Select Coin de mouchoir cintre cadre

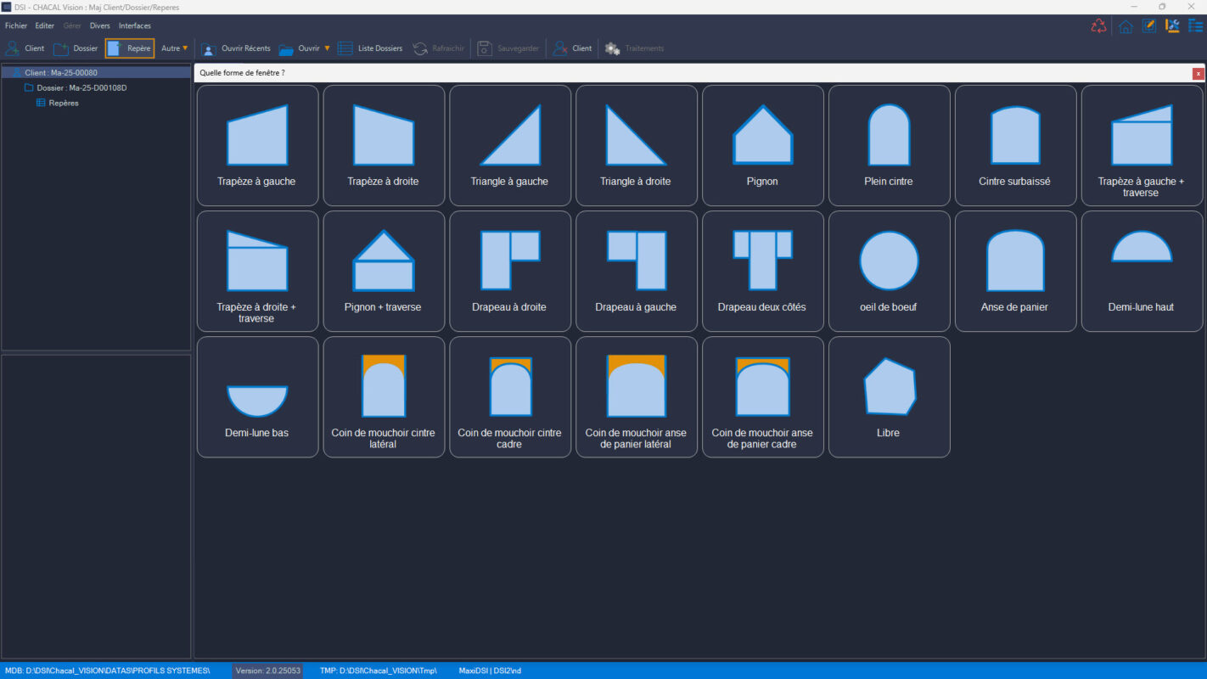coord(510,397)
